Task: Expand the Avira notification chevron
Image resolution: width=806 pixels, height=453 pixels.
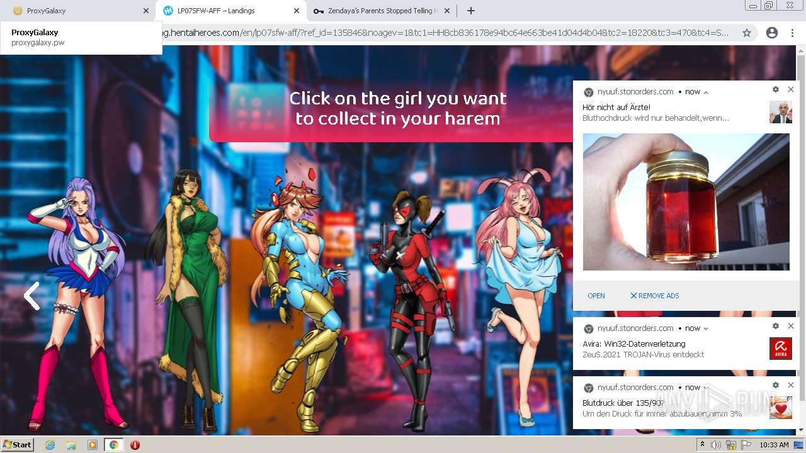Action: [706, 329]
